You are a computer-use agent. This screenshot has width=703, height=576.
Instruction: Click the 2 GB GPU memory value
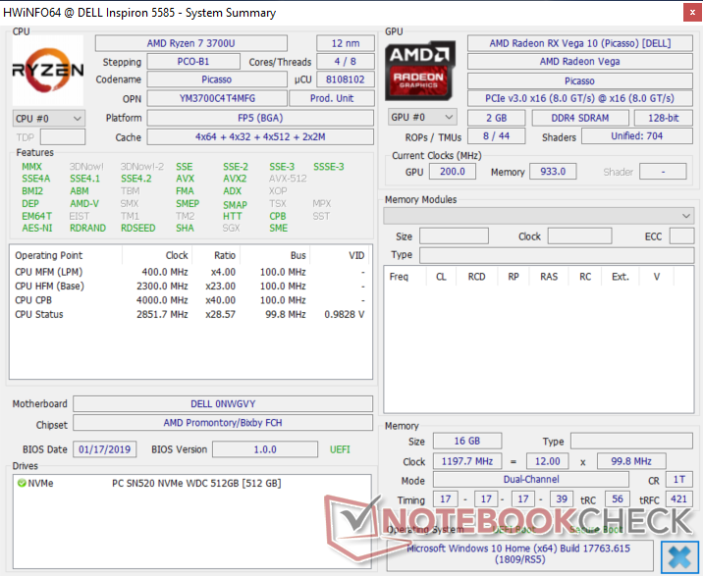[496, 118]
